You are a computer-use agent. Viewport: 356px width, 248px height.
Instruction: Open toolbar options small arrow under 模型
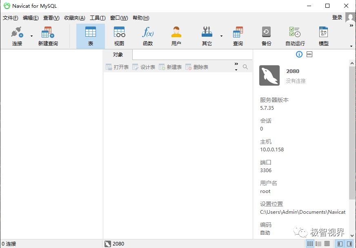point(351,46)
